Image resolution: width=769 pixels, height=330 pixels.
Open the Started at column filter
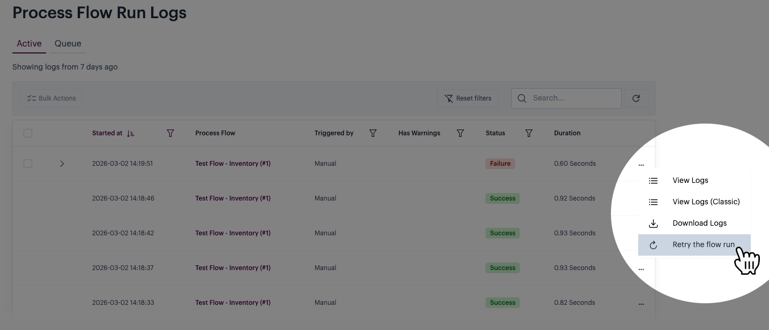170,133
